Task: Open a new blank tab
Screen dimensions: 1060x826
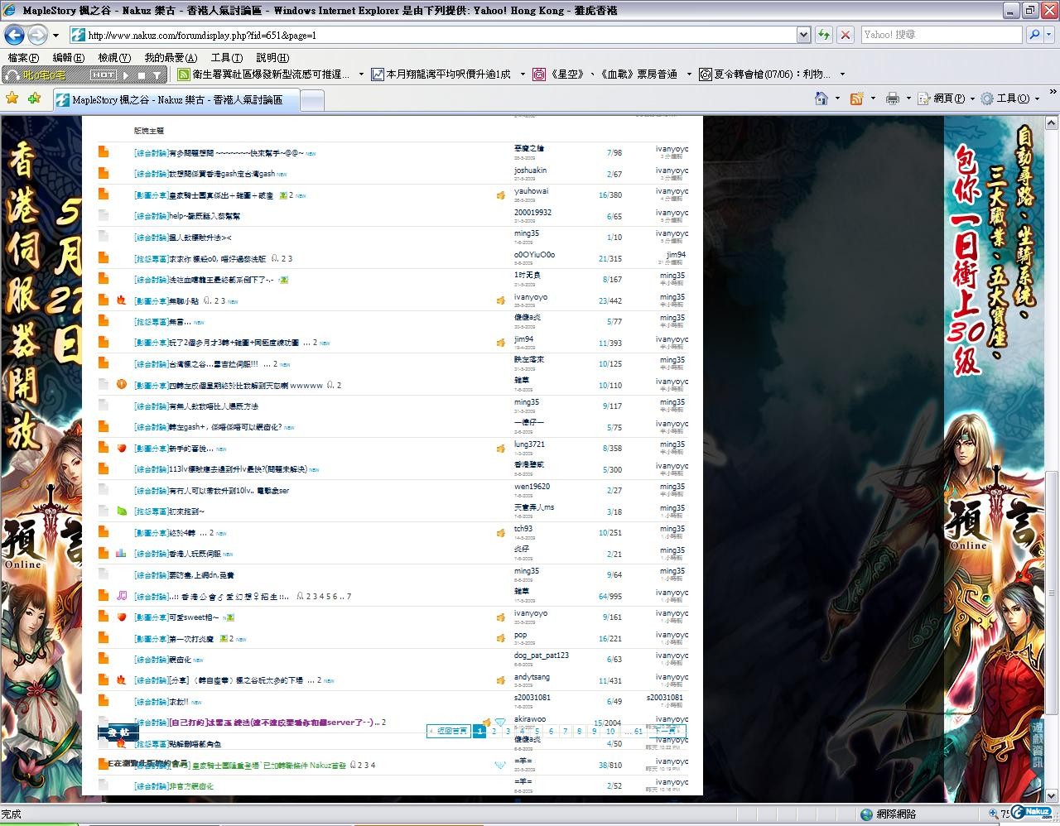Action: (x=311, y=100)
